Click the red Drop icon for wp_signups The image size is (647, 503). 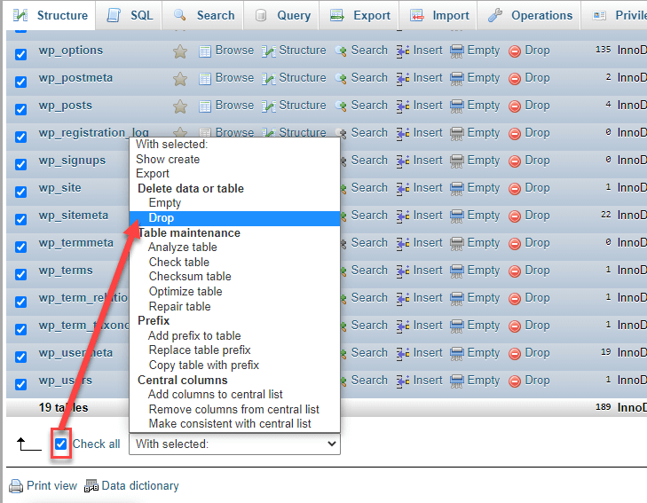coord(515,161)
